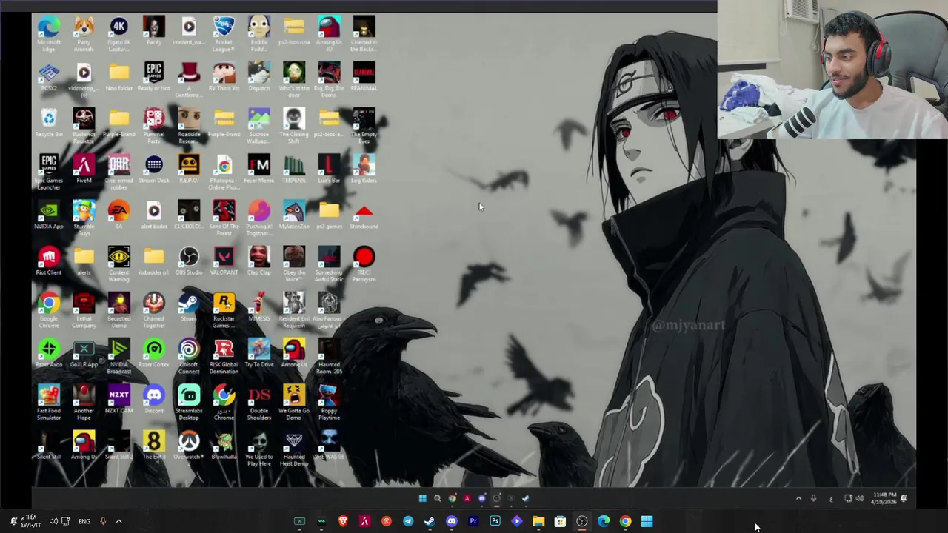Click the bottom taskbar speaker volume icon
This screenshot has width=948, height=533.
coord(53,521)
